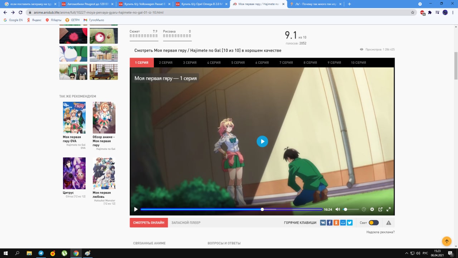Viewport: 458px width, 258px height.
Task: Switch to Запасной плеер
Action: coord(186,223)
